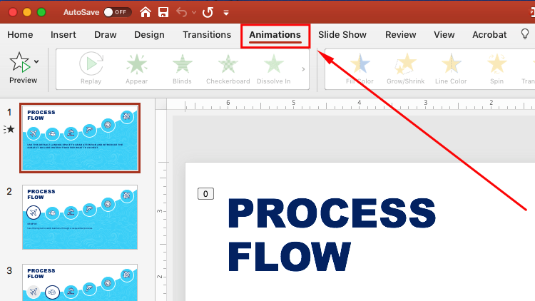Click the Undo arrow icon
The height and width of the screenshot is (301, 535).
182,12
